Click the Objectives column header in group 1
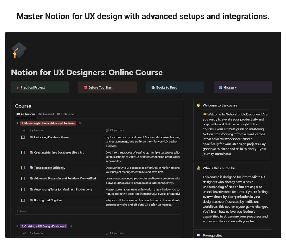The height and width of the screenshot is (243, 286). click(x=115, y=130)
